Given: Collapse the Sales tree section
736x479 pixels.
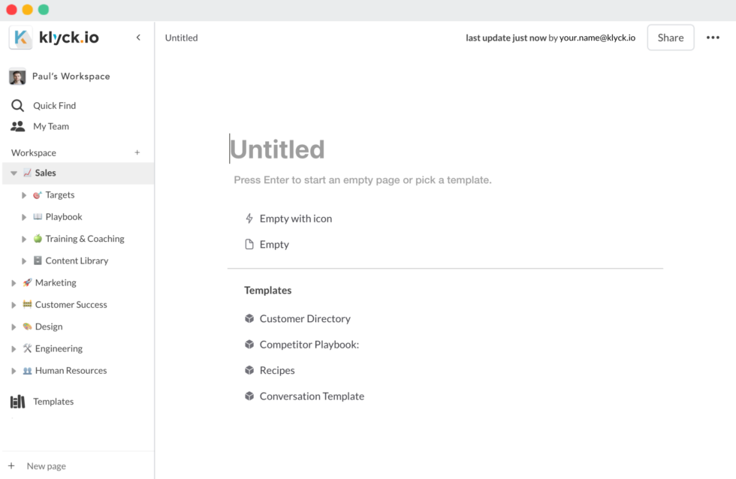Looking at the screenshot, I should [x=14, y=173].
